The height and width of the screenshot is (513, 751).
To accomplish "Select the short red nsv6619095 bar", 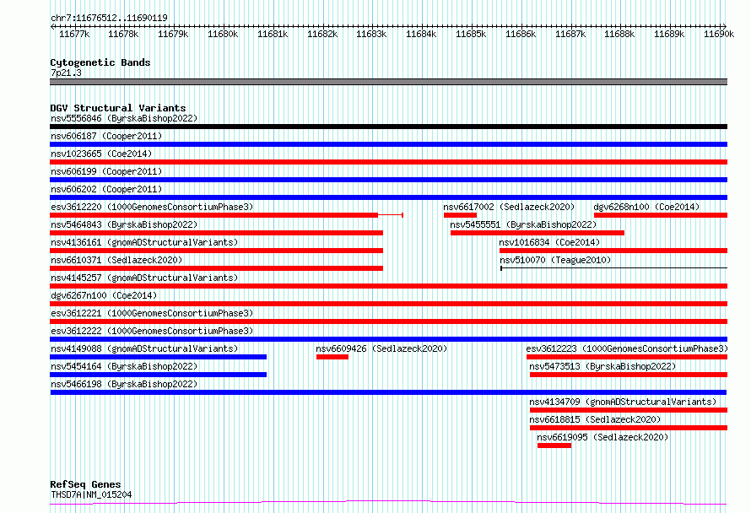I will pos(554,445).
